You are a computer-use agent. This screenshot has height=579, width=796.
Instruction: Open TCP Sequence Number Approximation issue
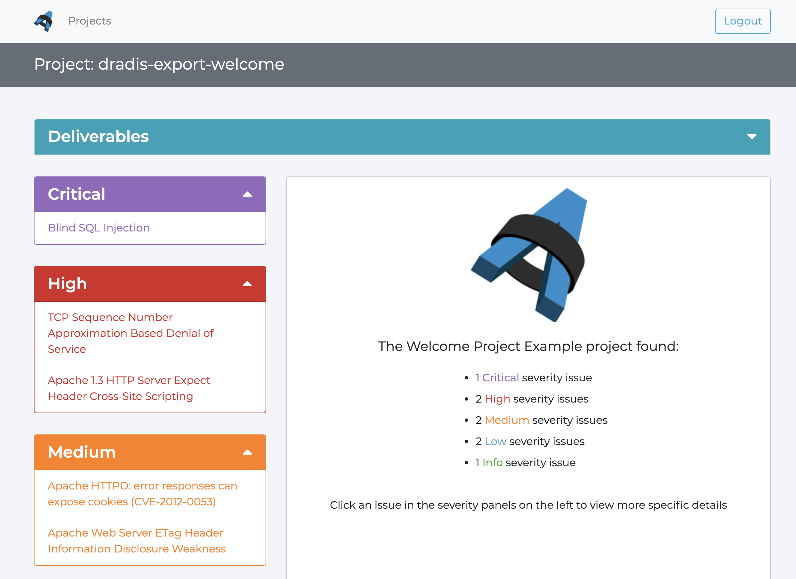(x=130, y=333)
